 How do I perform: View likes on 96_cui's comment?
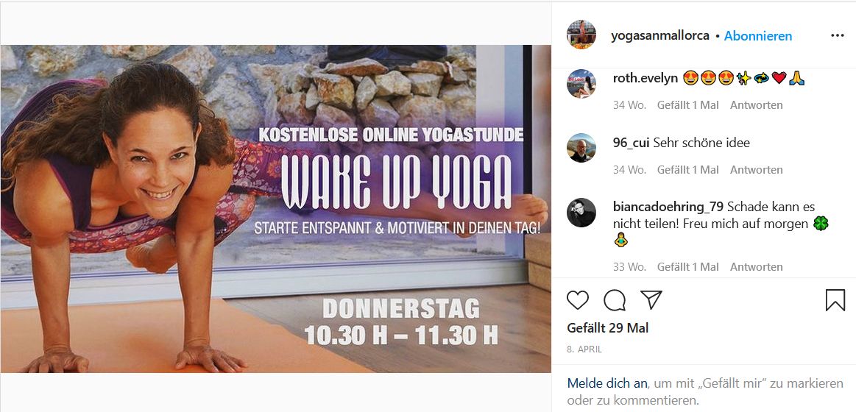pyautogui.click(x=688, y=170)
